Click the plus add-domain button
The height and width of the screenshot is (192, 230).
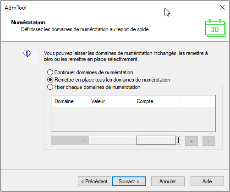192,141
